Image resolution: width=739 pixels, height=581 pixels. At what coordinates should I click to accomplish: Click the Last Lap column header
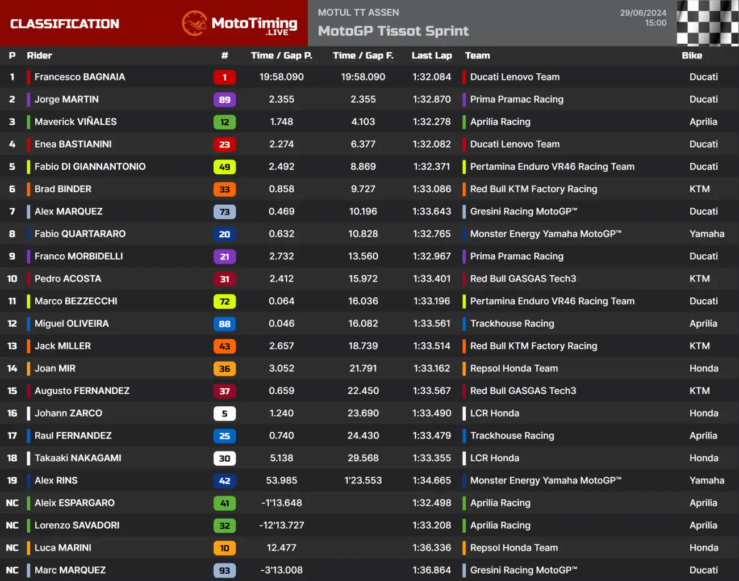(x=432, y=56)
